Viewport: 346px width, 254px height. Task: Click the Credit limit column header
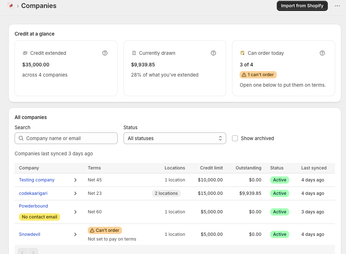pos(211,168)
